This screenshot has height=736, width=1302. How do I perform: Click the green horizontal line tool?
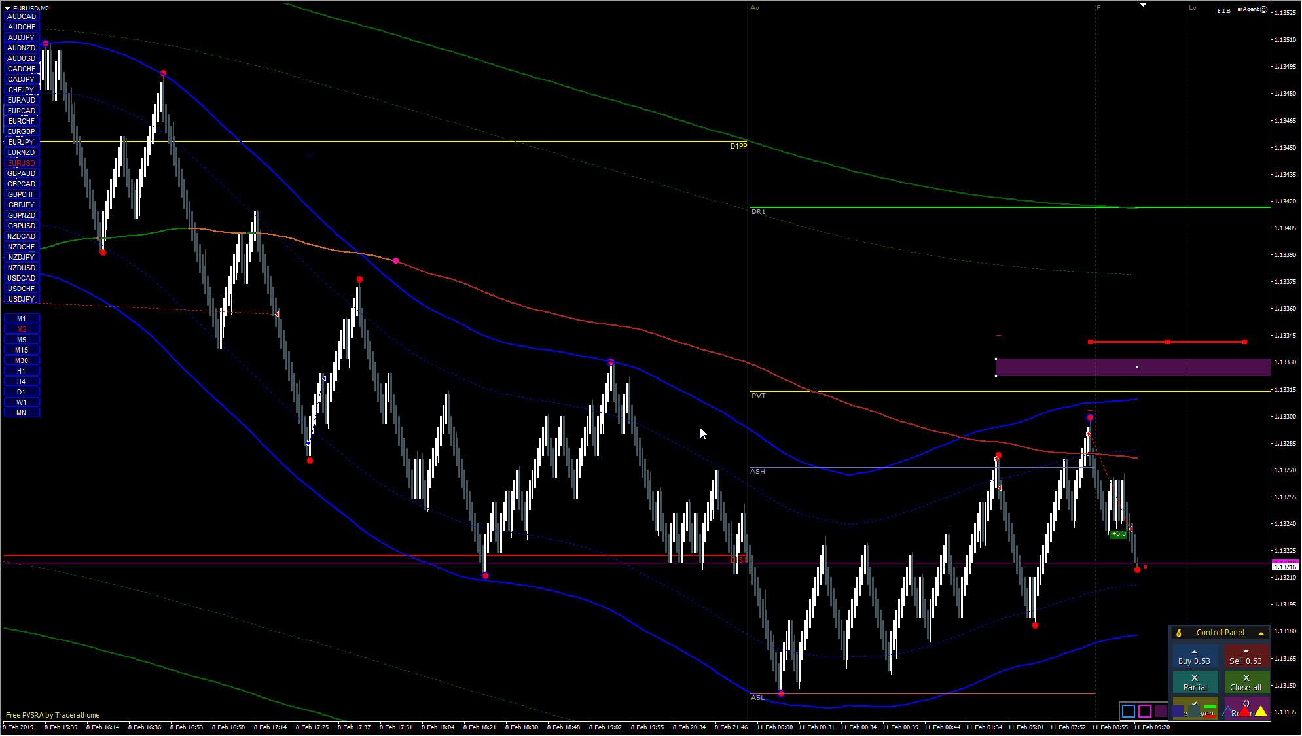click(x=1210, y=707)
